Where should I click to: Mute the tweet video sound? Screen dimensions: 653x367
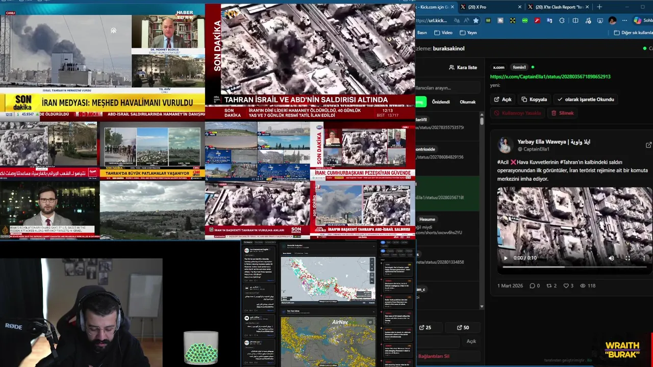(611, 258)
